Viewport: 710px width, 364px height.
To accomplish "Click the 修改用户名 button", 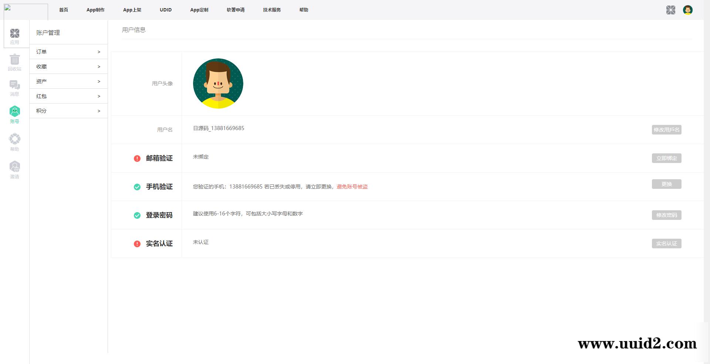I will 666,130.
